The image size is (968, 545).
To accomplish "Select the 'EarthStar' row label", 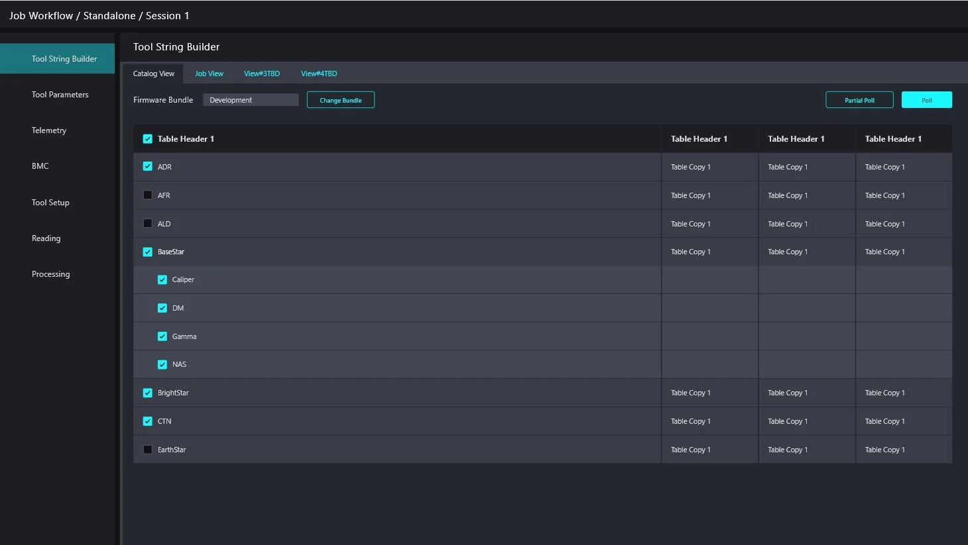I will (172, 450).
